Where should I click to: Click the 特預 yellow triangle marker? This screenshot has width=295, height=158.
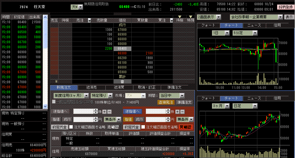pos(191,17)
